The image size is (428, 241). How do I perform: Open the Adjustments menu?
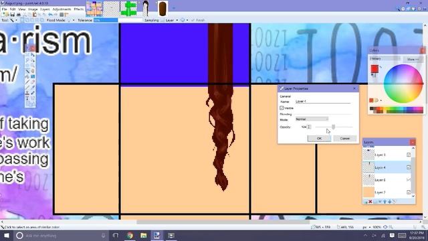[62, 9]
